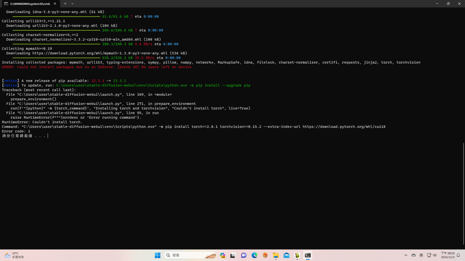This screenshot has height=261, width=465.
Task: Open the Windows Start menu
Action: (x=158, y=255)
